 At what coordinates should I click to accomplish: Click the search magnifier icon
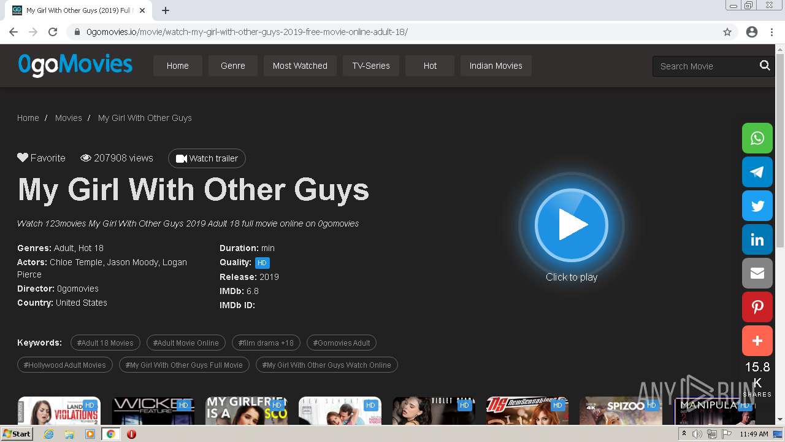tap(765, 66)
